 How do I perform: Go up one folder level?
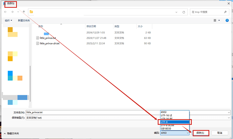24,12
